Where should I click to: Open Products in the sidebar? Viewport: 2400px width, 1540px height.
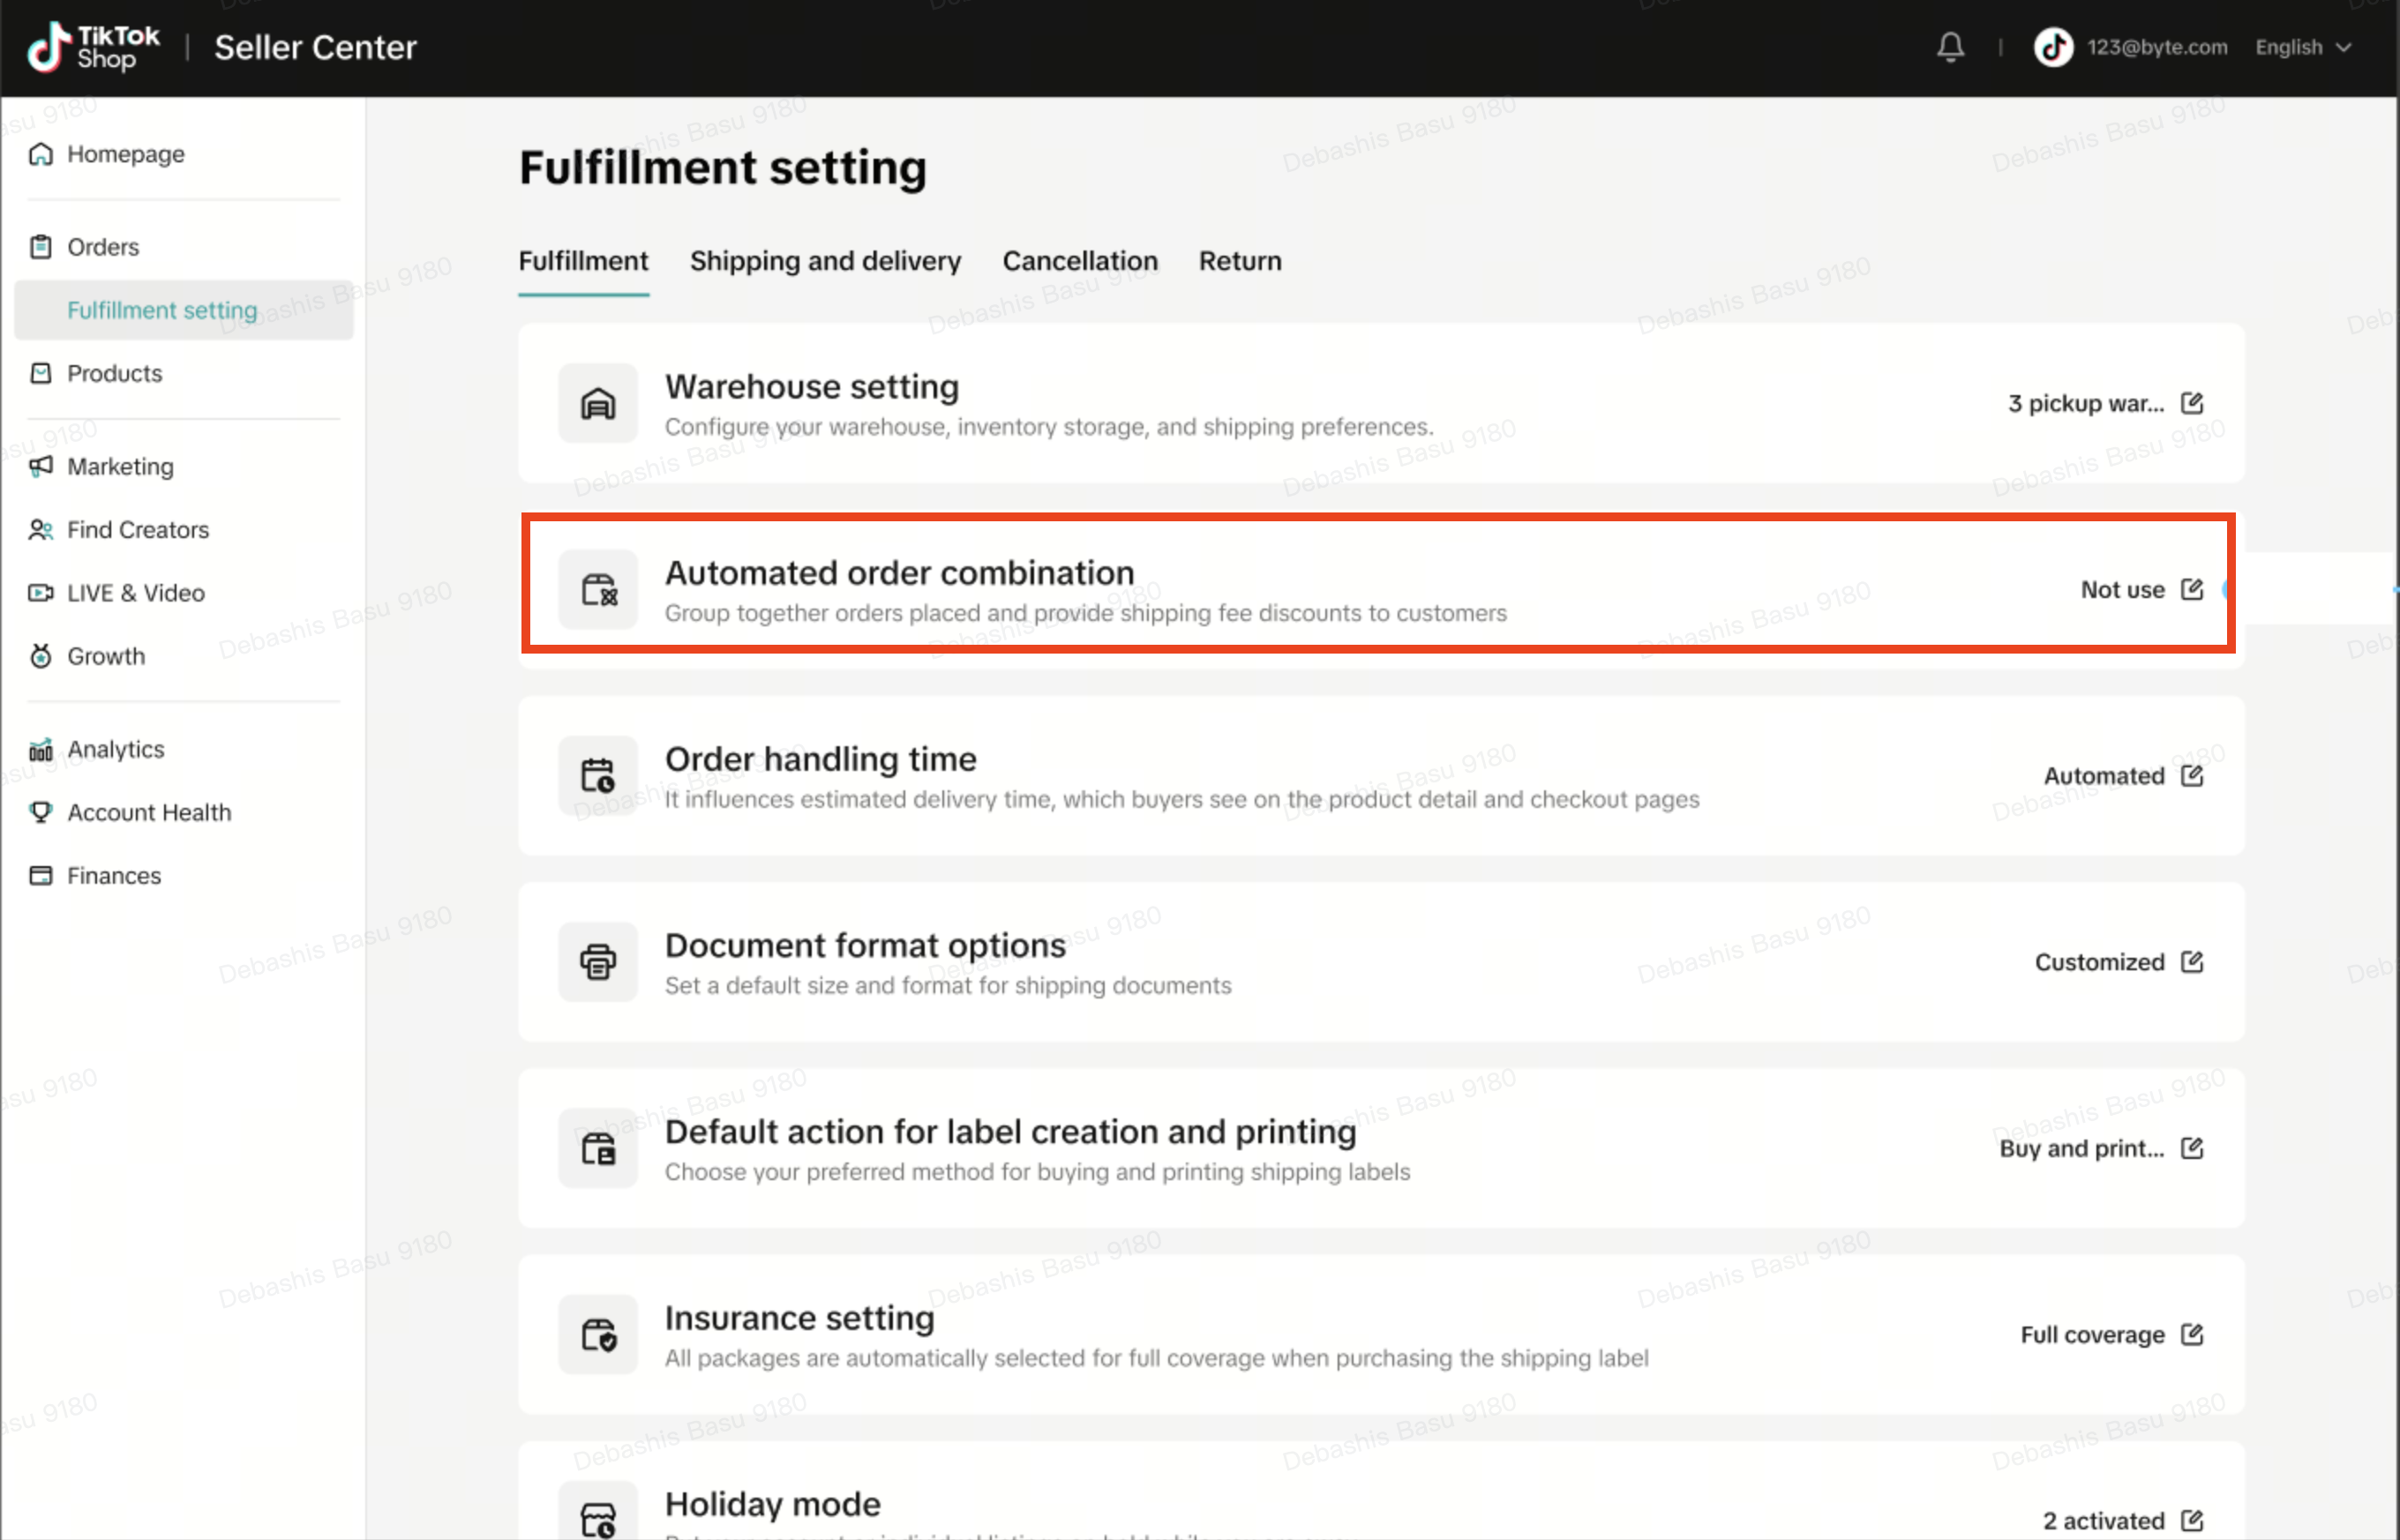pyautogui.click(x=114, y=373)
